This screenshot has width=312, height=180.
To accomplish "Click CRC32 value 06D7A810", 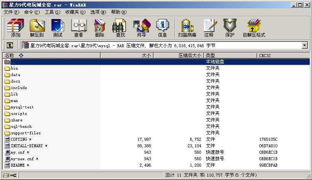I will coord(268,146).
